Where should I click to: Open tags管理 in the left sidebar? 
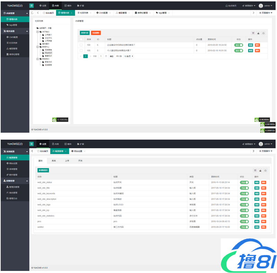click(x=13, y=25)
